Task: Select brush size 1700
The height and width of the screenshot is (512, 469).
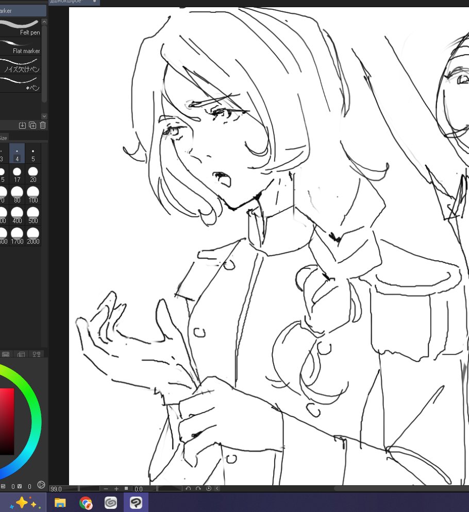Action: [x=17, y=236]
